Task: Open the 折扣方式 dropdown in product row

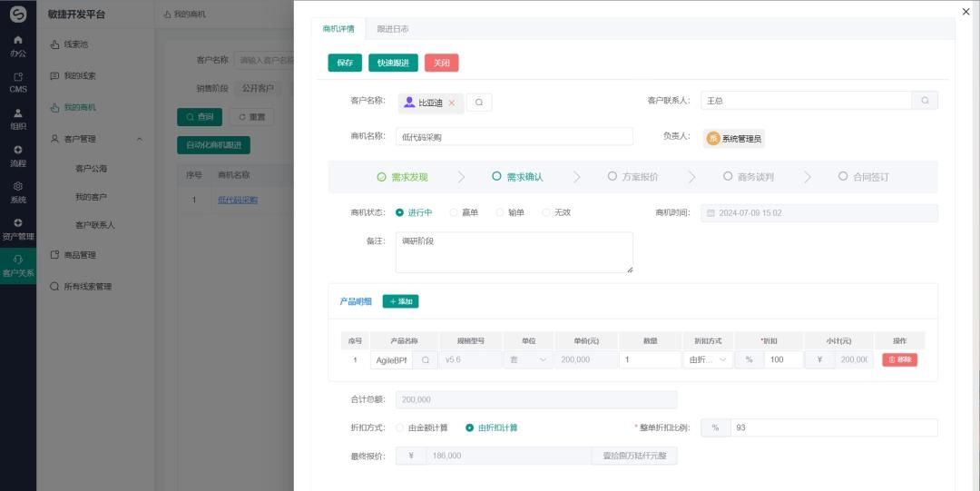Action: coord(708,359)
